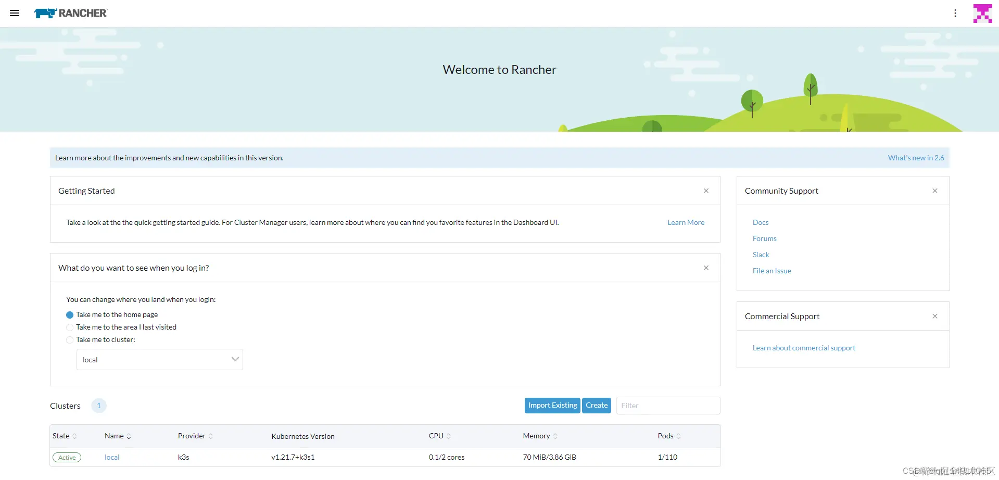Screen dimensions: 999x480
Task: Focus the clusters Filter input
Action: click(x=668, y=406)
